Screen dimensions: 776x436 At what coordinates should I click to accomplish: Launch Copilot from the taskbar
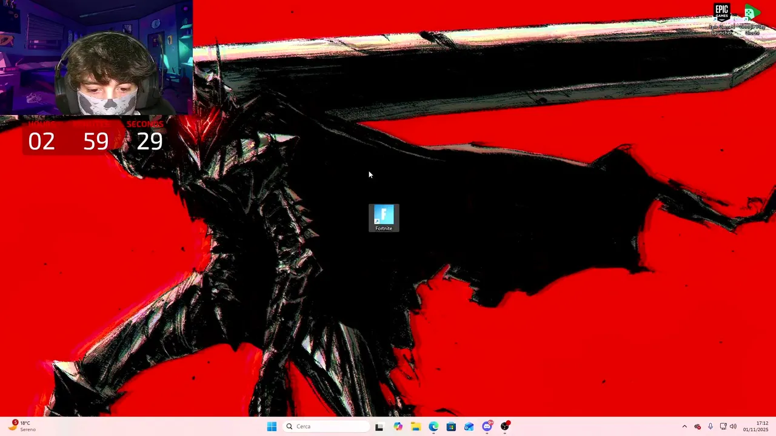[398, 426]
